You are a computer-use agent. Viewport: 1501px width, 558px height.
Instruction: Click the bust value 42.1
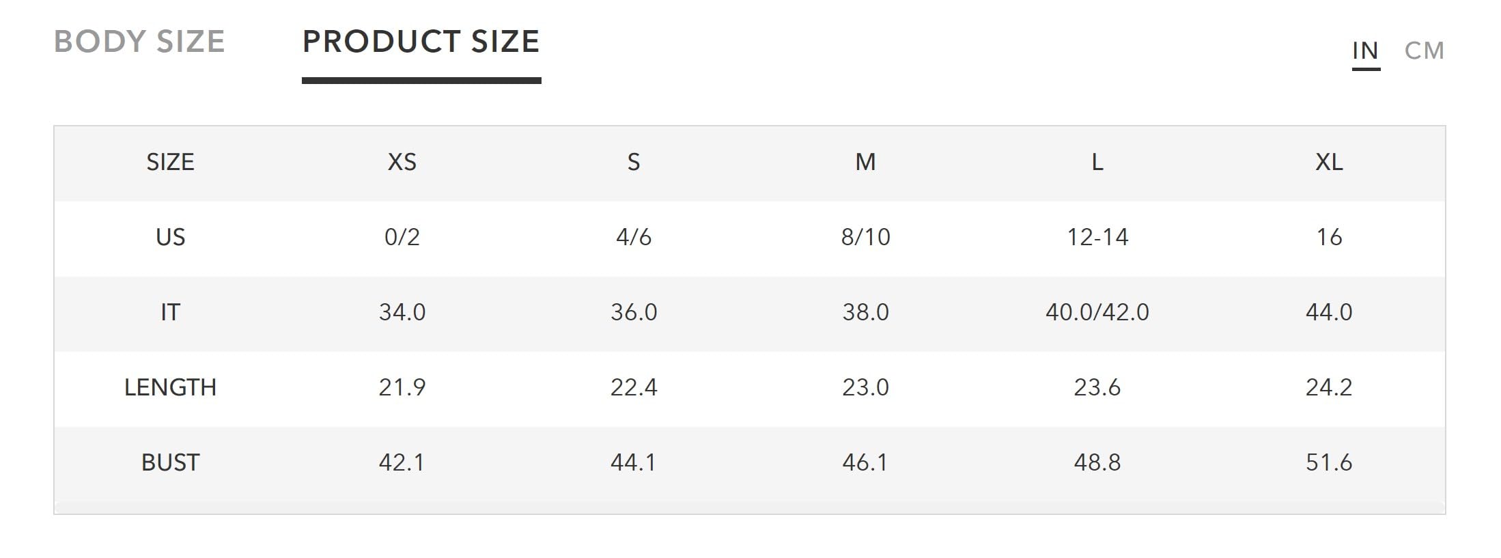pyautogui.click(x=402, y=463)
